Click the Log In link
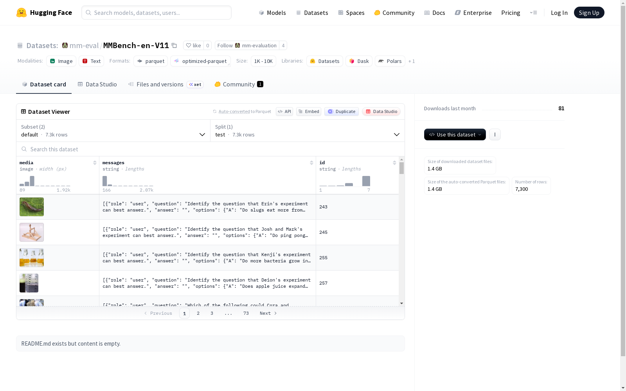 click(x=559, y=13)
